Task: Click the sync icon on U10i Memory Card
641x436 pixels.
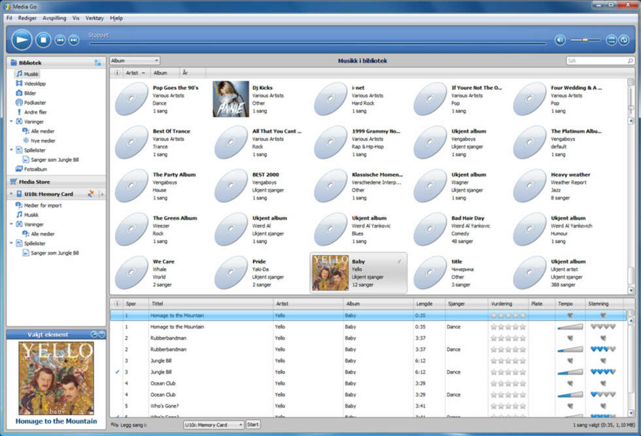Action: coord(91,193)
